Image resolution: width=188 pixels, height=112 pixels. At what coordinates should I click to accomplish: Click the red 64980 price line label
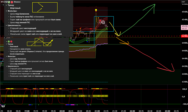184,36
